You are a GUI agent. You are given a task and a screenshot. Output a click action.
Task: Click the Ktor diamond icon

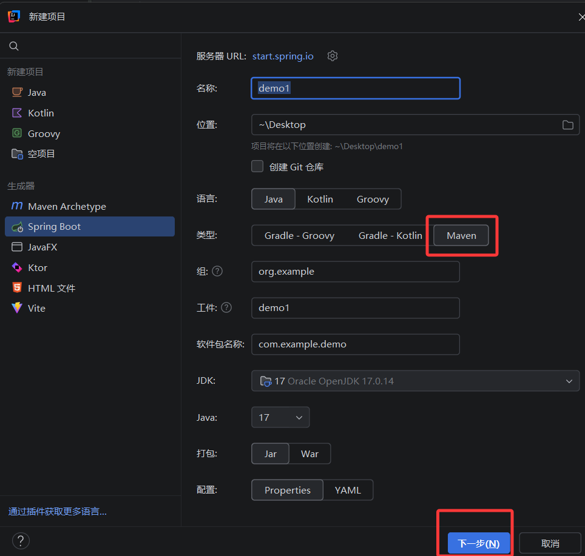17,267
